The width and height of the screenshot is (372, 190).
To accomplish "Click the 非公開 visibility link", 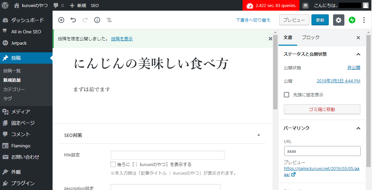I will coord(354,68).
